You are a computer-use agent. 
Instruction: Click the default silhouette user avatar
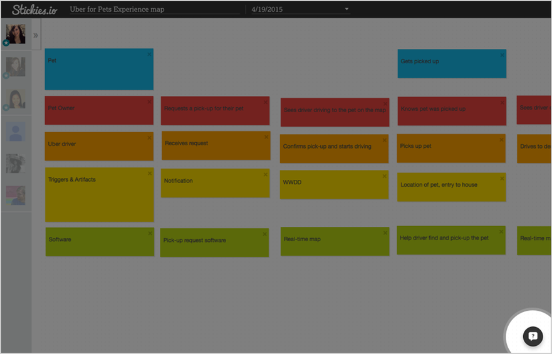tap(16, 132)
